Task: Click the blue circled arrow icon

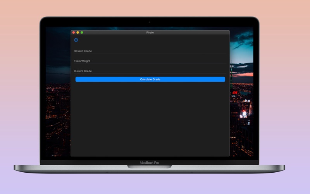Action: tap(76, 40)
